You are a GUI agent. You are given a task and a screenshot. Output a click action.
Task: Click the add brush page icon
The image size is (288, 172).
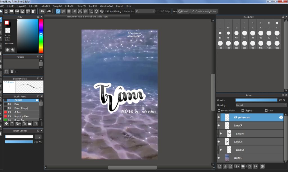(12, 124)
